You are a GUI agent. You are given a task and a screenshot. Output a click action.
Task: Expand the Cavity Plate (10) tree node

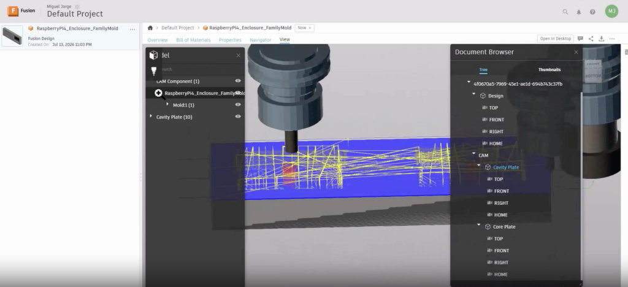(151, 116)
